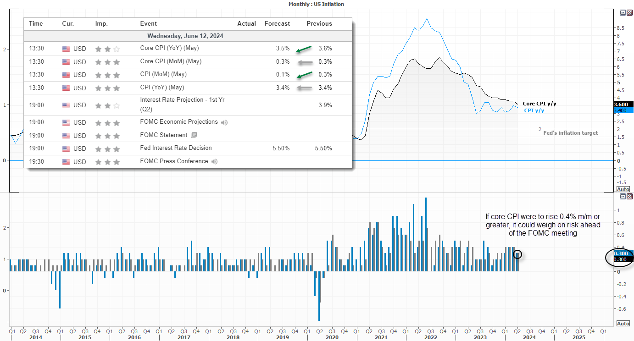Click the 3.600 Core CPI value label on axis

(623, 104)
